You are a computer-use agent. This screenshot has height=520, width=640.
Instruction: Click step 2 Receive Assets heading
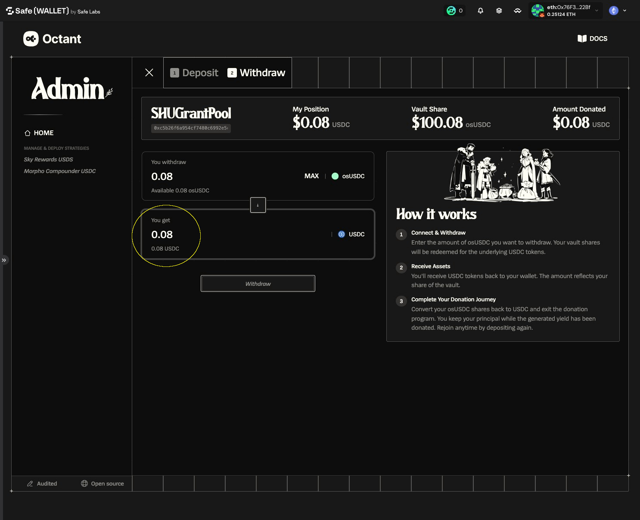click(431, 266)
